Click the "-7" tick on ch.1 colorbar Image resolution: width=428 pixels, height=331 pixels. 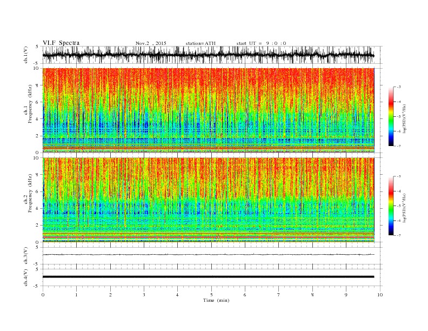[398, 146]
